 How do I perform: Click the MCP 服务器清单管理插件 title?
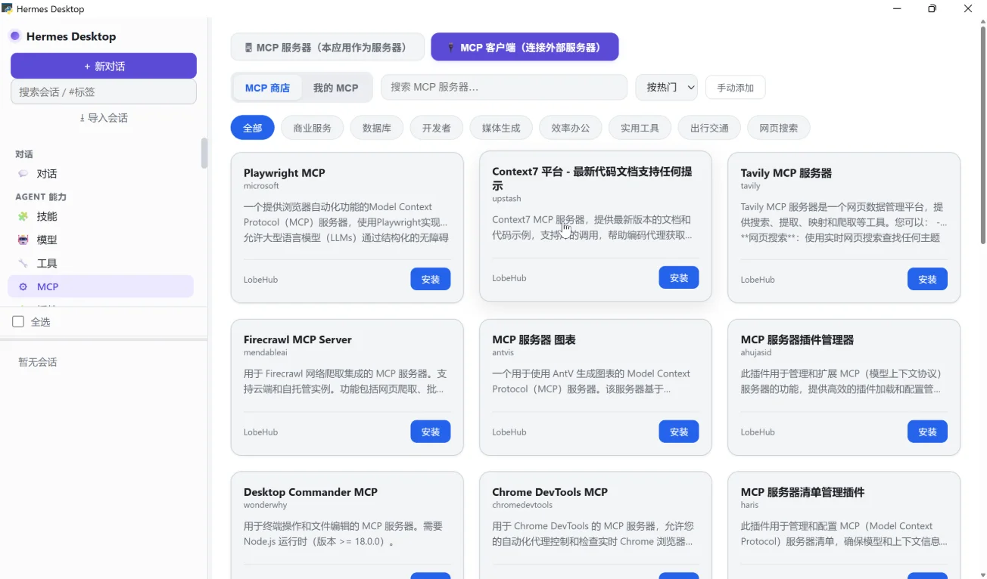802,492
